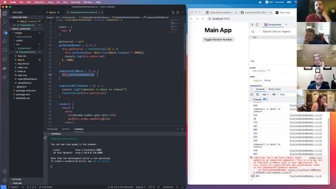Screen dimensions: 336x189
Task: Click the React select-element picker icon
Action: (x=253, y=31)
